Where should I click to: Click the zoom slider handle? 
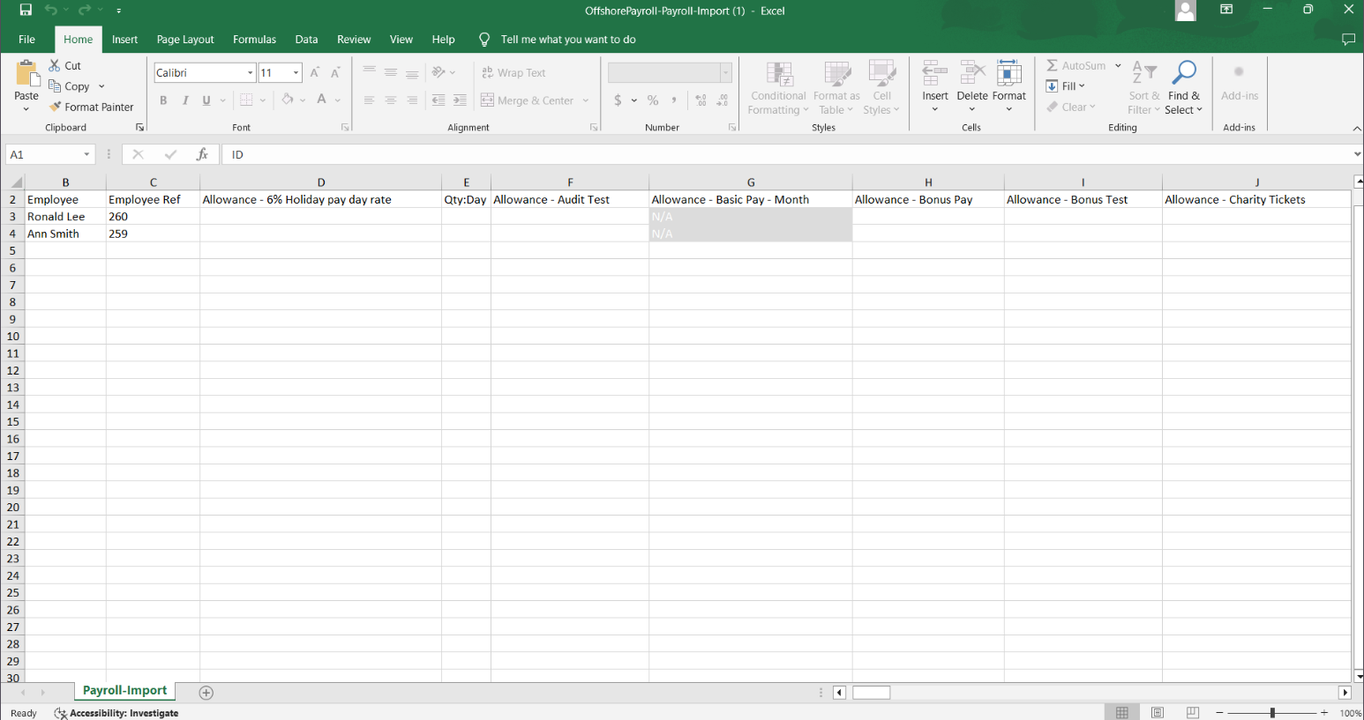(1272, 712)
